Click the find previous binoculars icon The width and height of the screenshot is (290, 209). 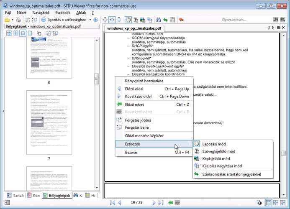coord(276,20)
